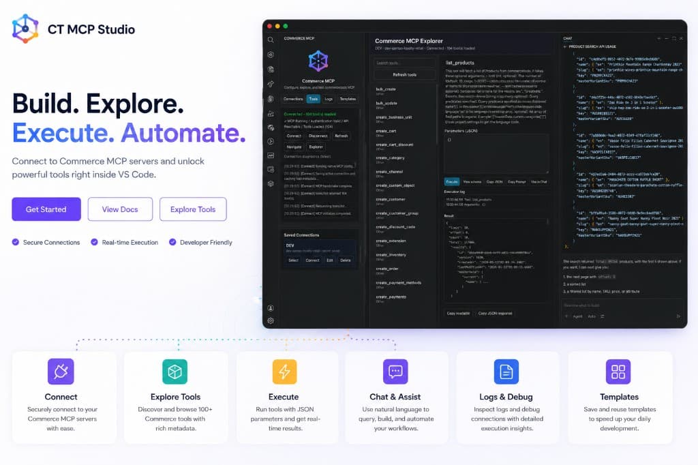Click the account icon in the activity bar
The height and width of the screenshot is (465, 698).
pyautogui.click(x=271, y=308)
